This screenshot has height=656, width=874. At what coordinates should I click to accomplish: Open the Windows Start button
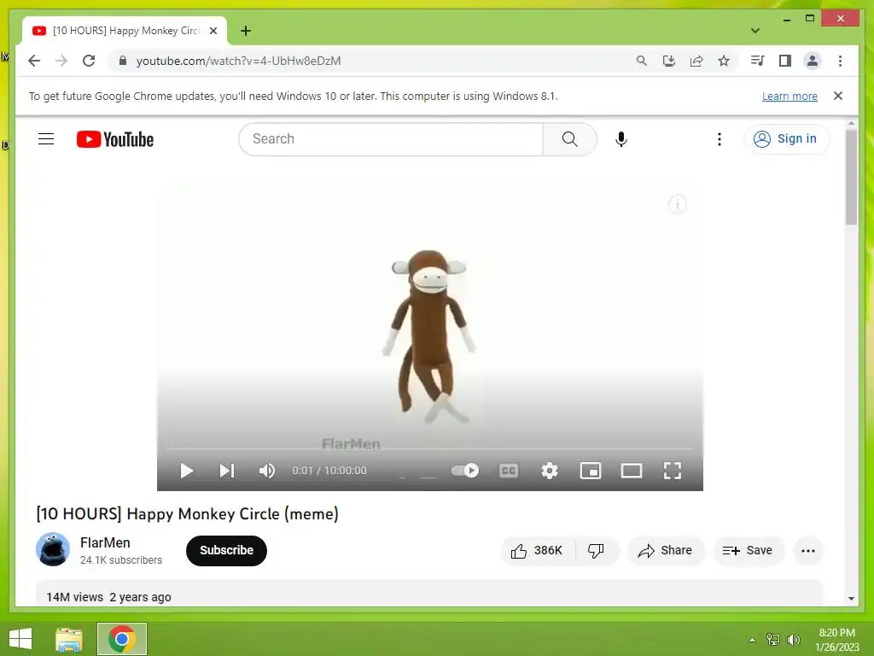(20, 639)
